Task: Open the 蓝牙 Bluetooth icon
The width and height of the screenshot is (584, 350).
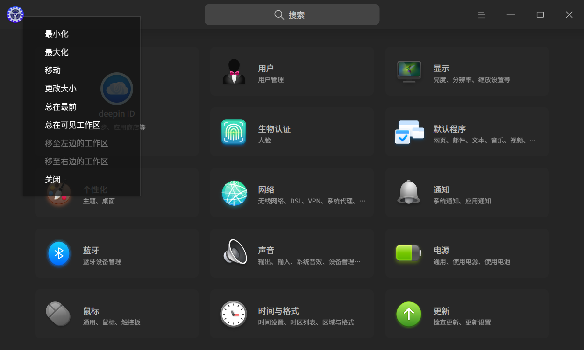Action: [x=59, y=253]
